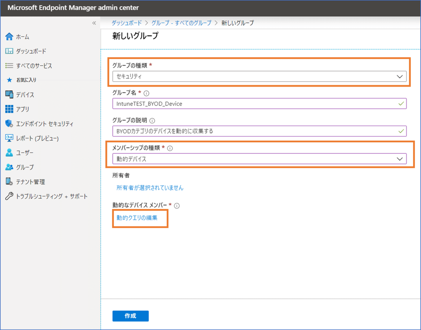
Task: Click the アプリ grid icon
Action: [9, 109]
